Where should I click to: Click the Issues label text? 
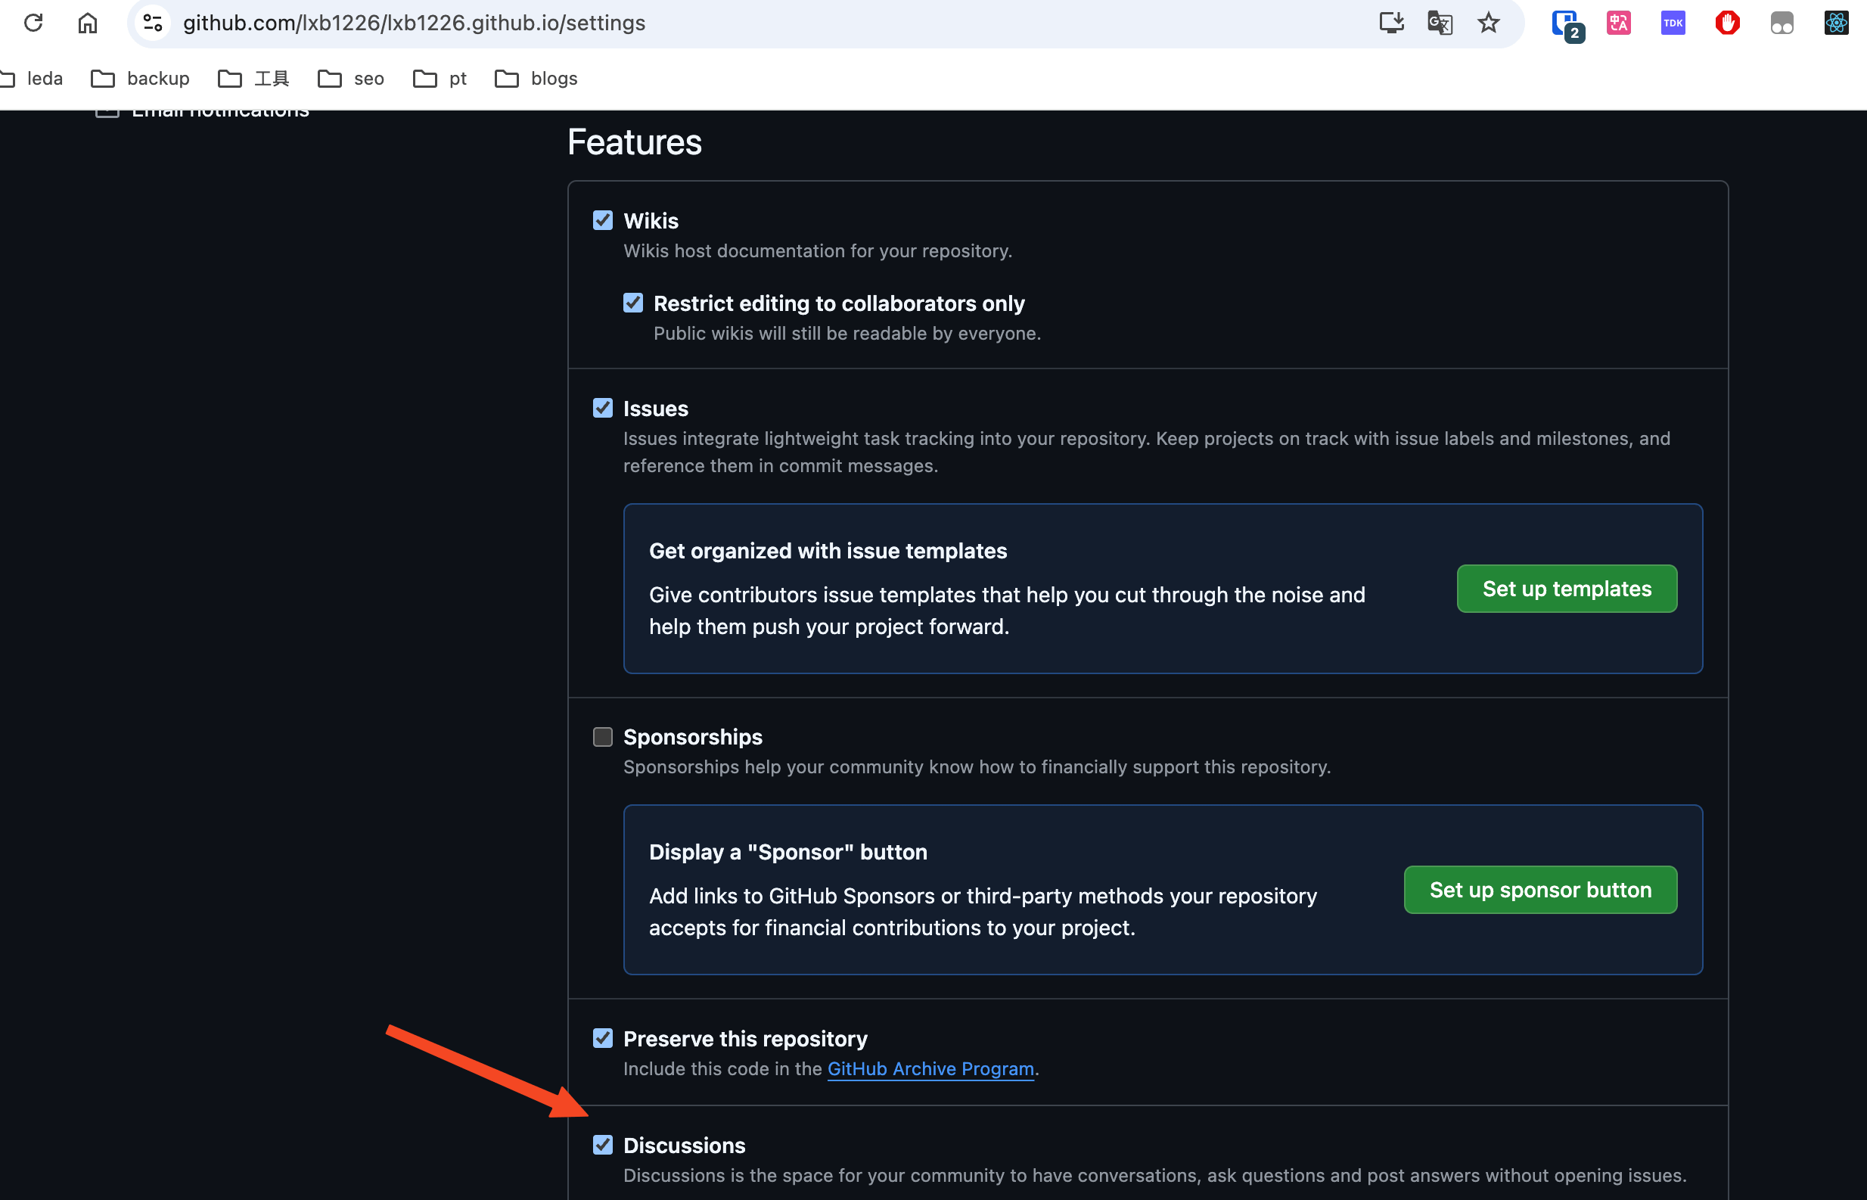pyautogui.click(x=655, y=409)
